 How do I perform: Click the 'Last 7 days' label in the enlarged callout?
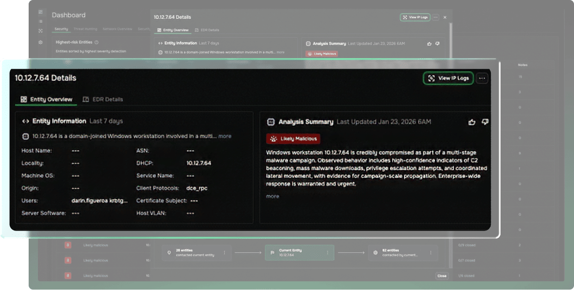106,121
